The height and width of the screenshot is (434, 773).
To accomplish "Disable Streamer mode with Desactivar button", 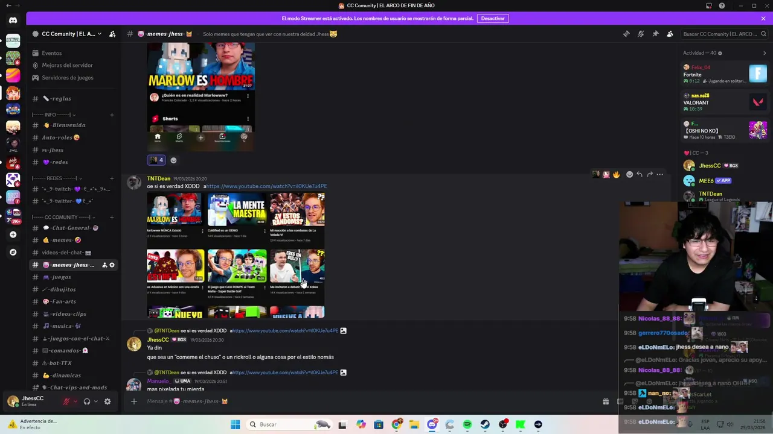I will click(493, 18).
